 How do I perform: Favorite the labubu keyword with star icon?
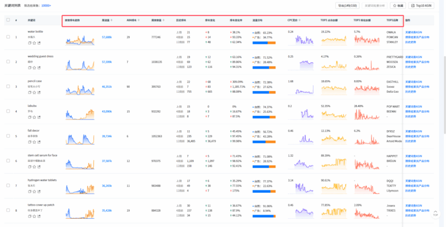pos(34,117)
